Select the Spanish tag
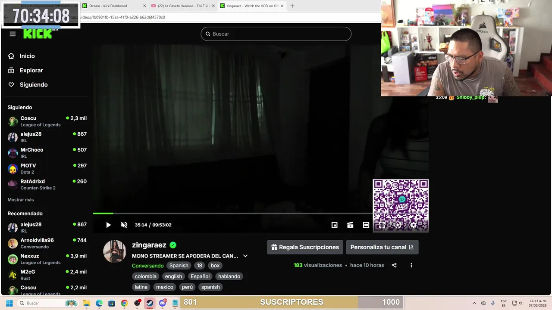The height and width of the screenshot is (310, 552). coord(179,266)
